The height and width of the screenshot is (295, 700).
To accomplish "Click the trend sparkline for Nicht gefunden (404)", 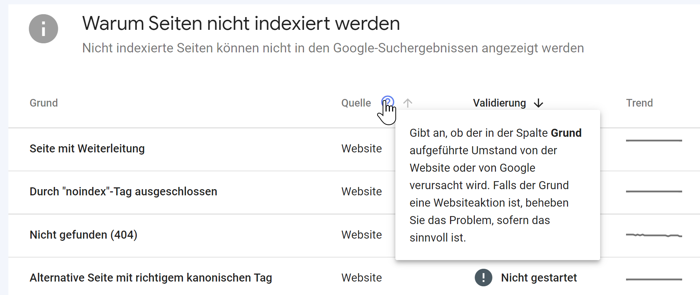I will pyautogui.click(x=654, y=236).
